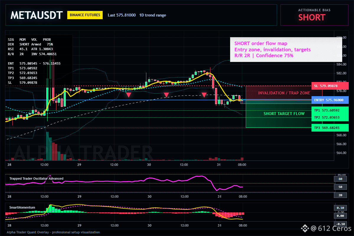Click 'Entry zone, invalidation, targets' annotation line
The image size is (354, 236).
(x=273, y=50)
